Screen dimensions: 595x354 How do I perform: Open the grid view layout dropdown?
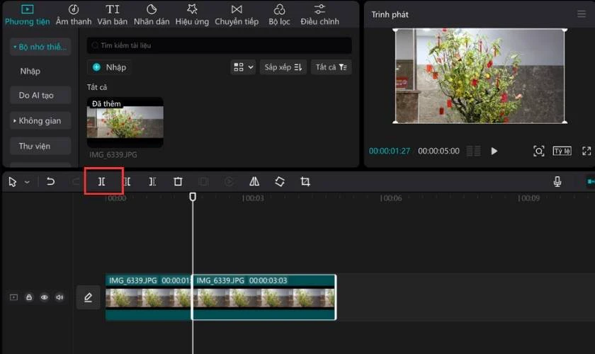click(x=243, y=67)
